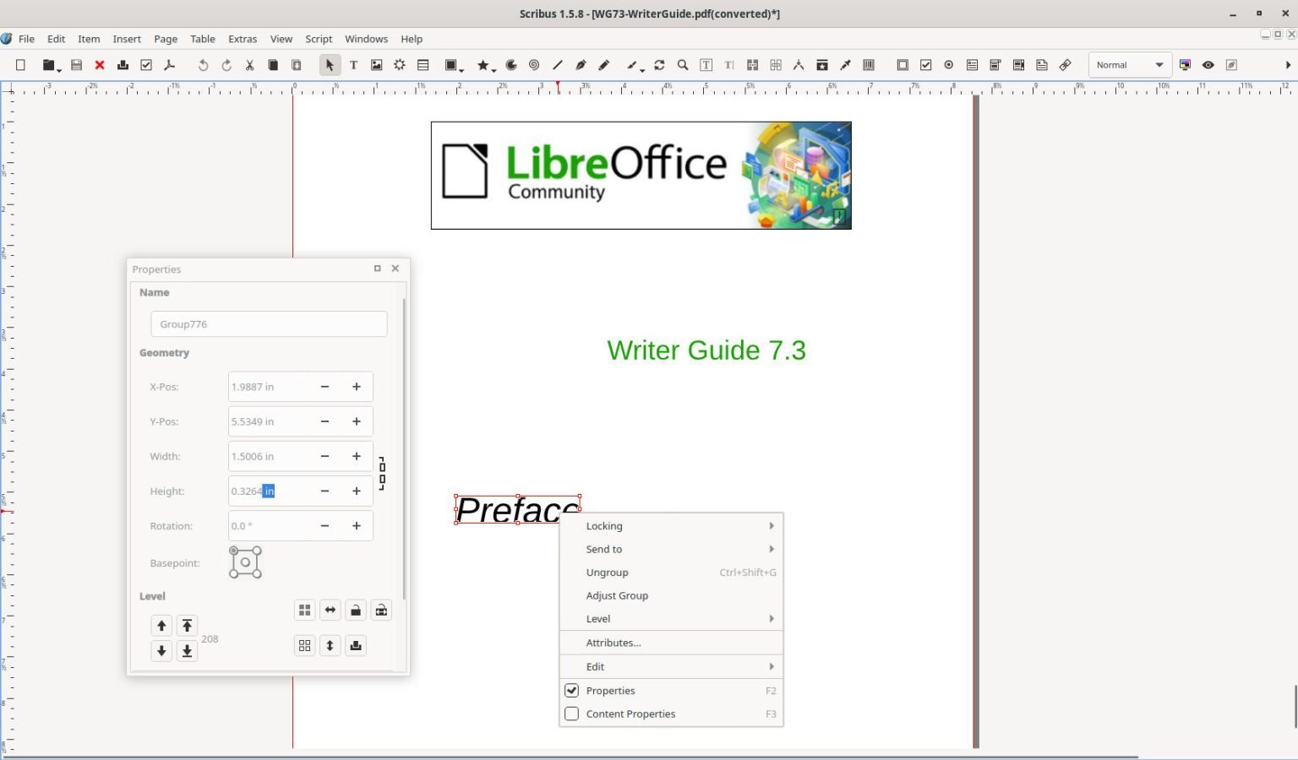Raise object to top level
This screenshot has width=1298, height=760.
pyautogui.click(x=187, y=625)
